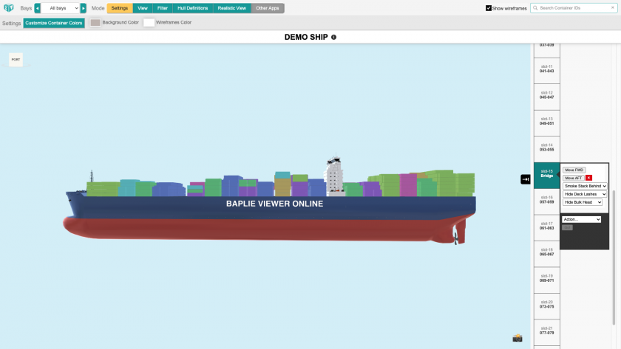Screen dimensions: 621x349
Task: Open Hull Definitions mode
Action: pos(192,8)
